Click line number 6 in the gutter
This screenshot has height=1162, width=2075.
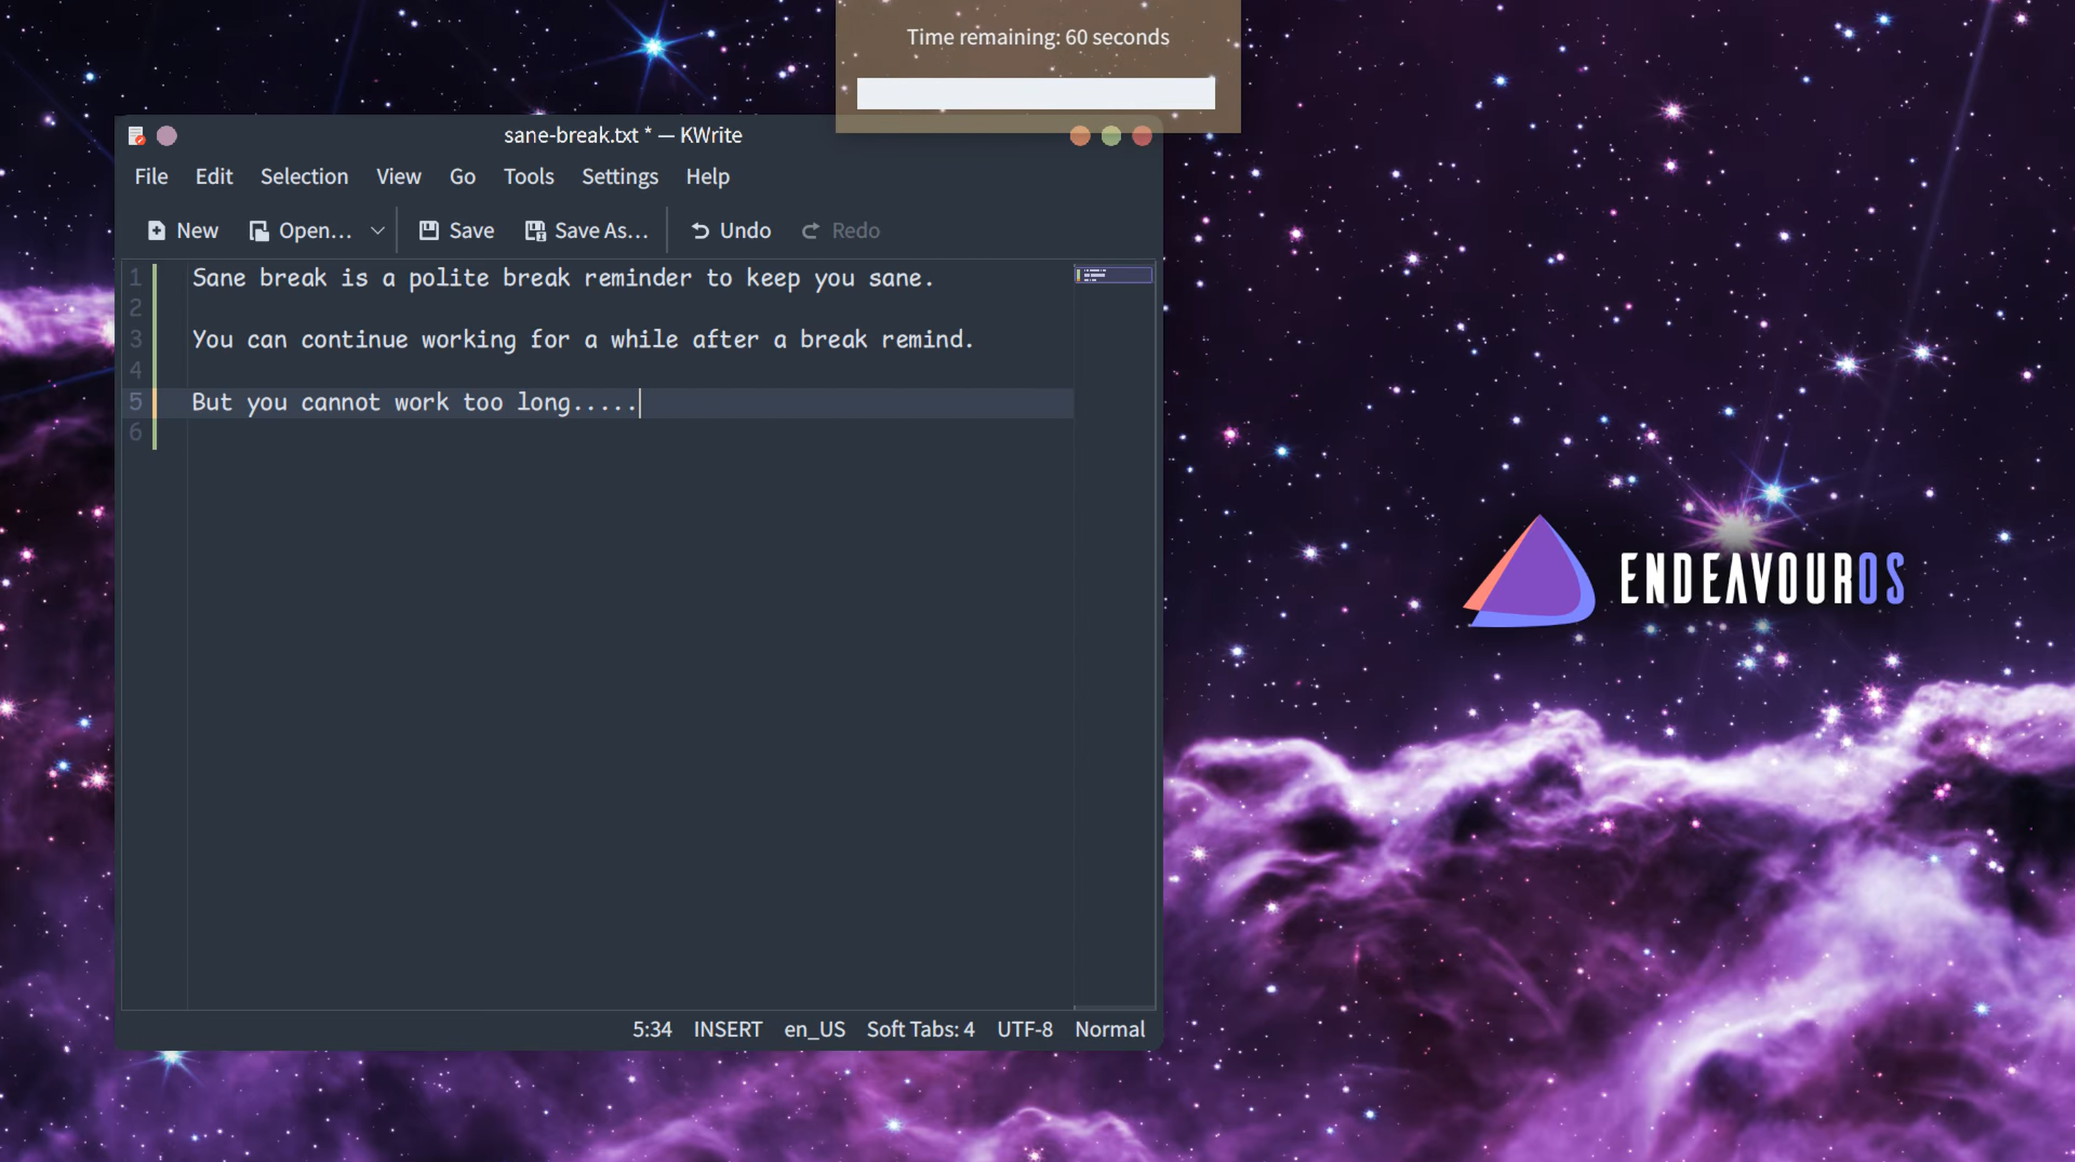tap(135, 432)
